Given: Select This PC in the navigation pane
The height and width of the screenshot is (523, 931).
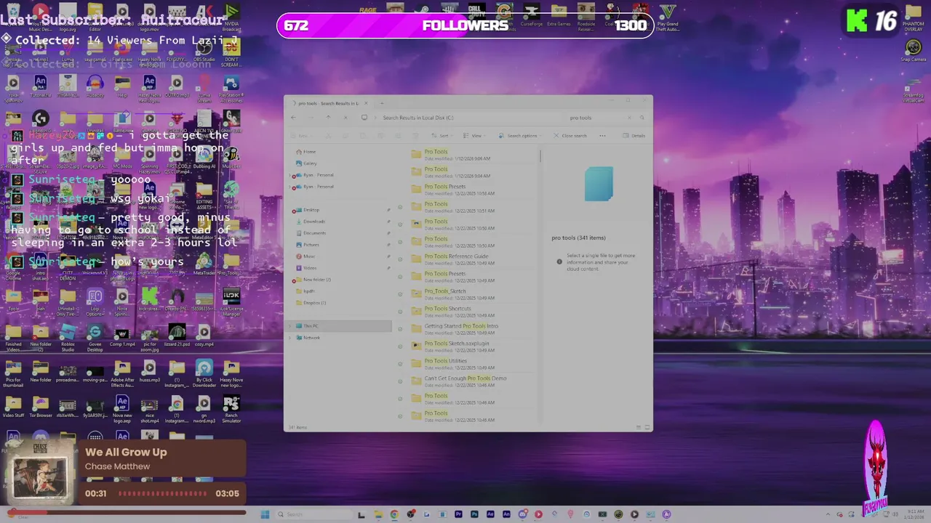Looking at the screenshot, I should 339,326.
